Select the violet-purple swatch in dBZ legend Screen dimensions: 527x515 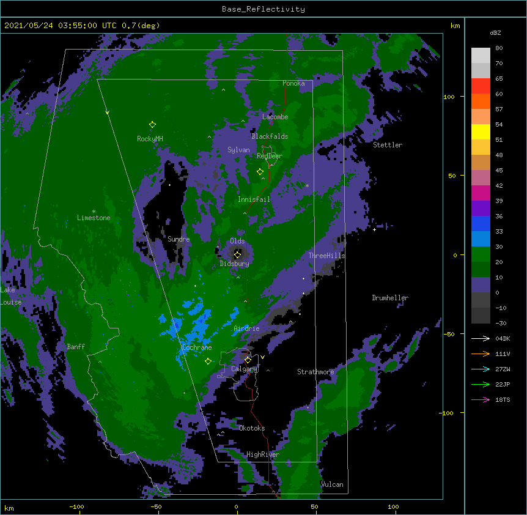[x=481, y=208]
